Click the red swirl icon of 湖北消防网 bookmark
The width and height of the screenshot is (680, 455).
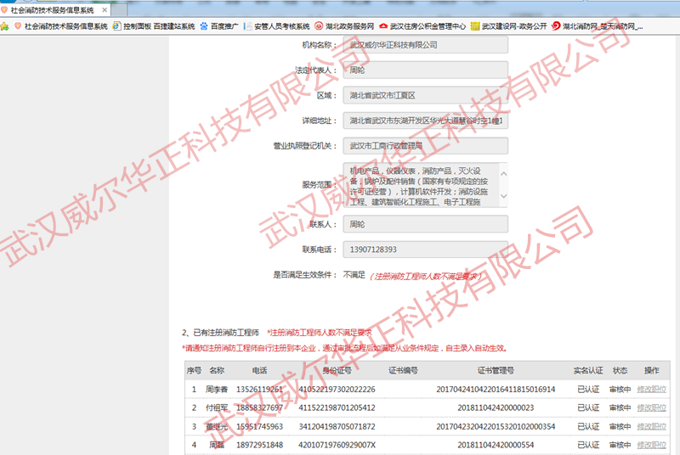(x=556, y=26)
